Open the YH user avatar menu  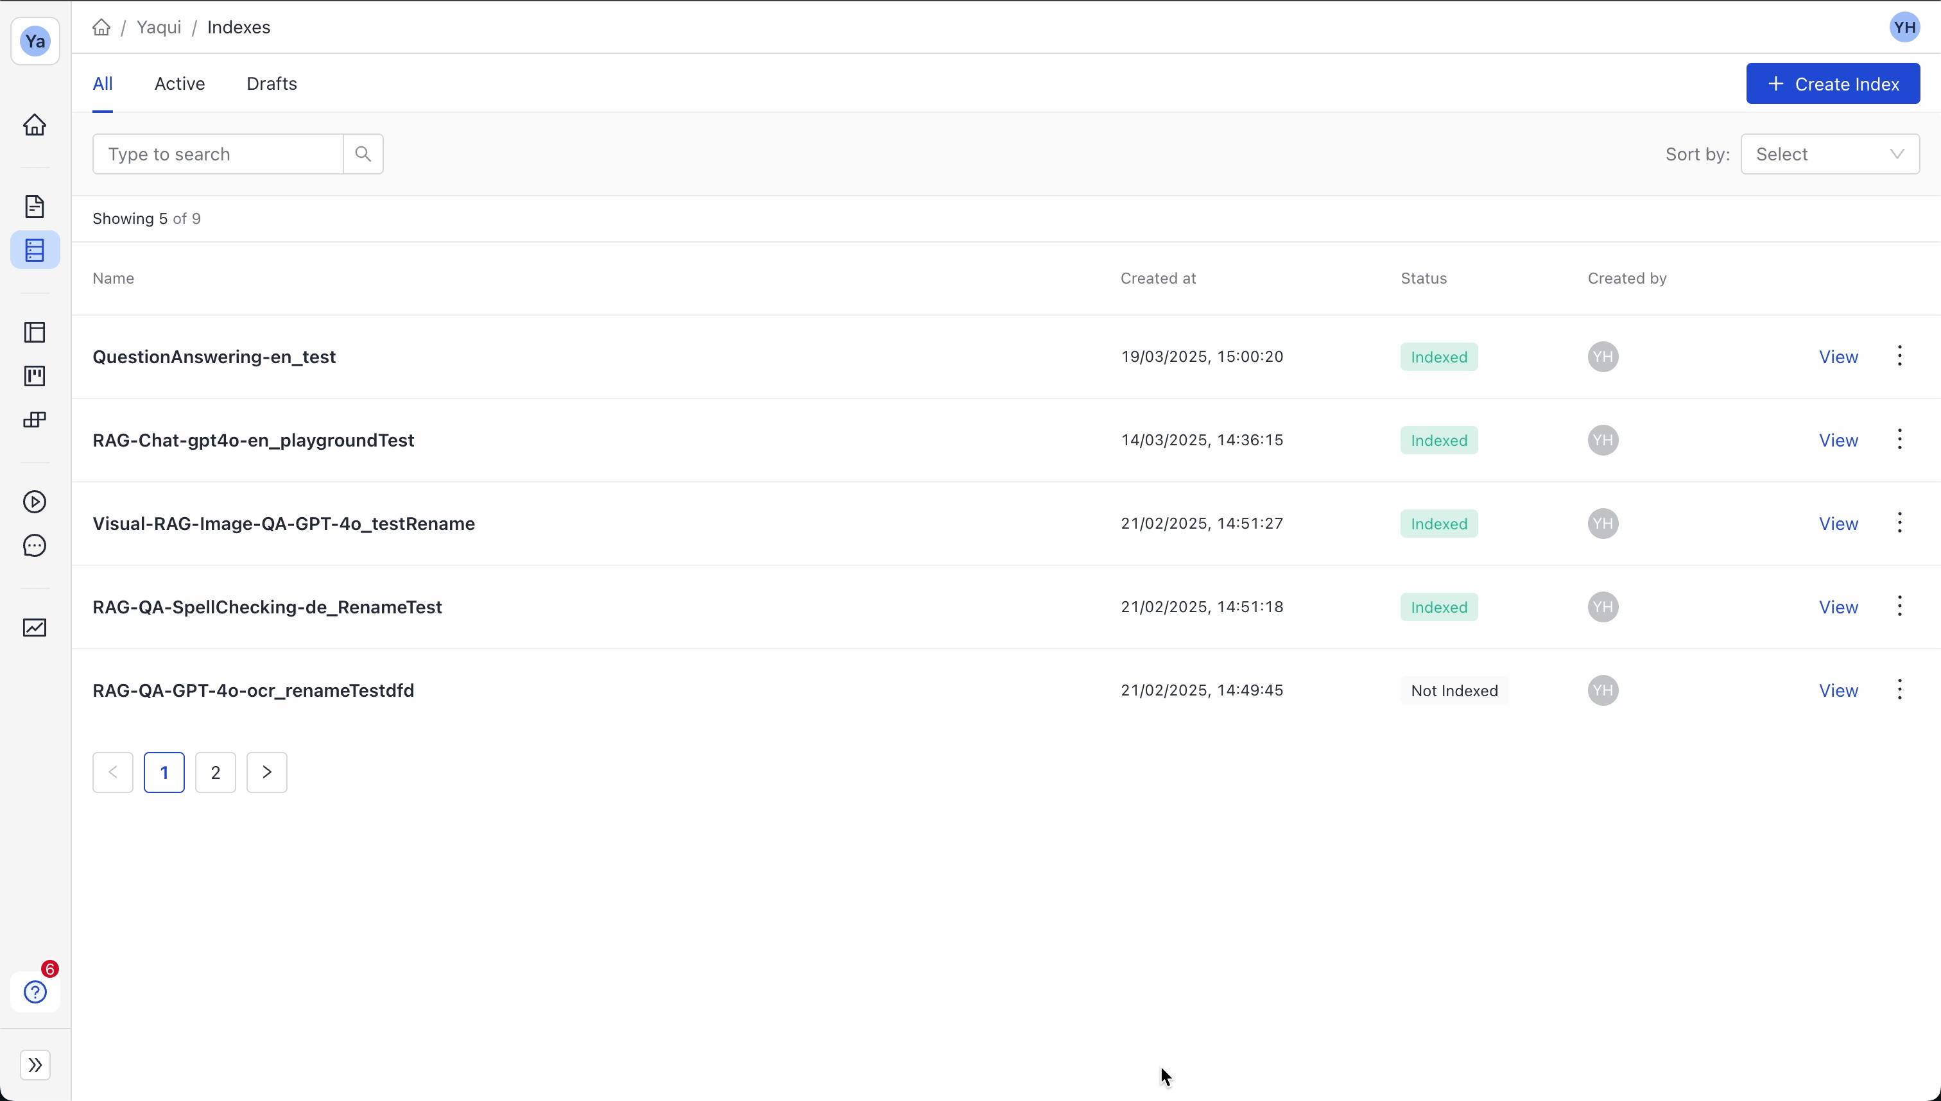click(x=1904, y=28)
